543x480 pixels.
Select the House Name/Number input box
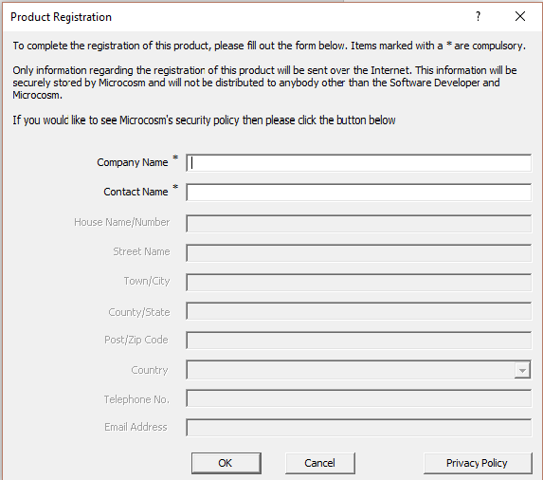358,224
